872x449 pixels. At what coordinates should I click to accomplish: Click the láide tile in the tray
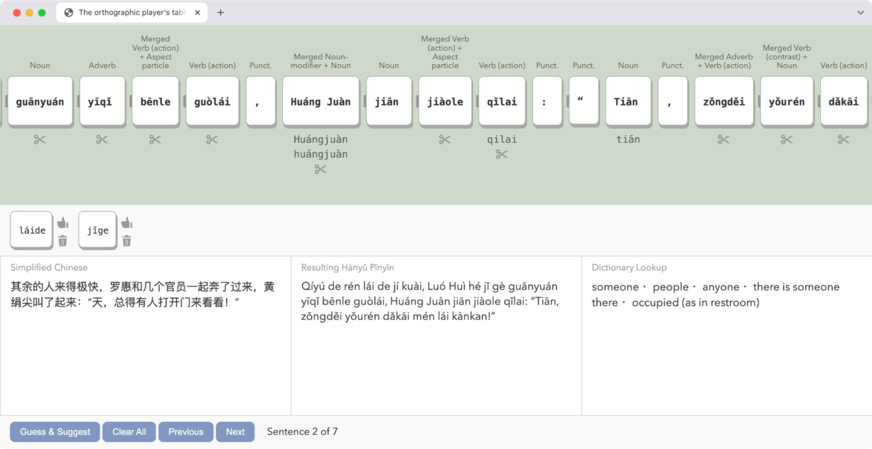tap(32, 230)
